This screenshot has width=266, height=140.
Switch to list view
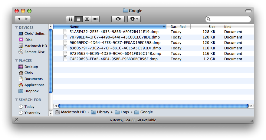pos(79,19)
